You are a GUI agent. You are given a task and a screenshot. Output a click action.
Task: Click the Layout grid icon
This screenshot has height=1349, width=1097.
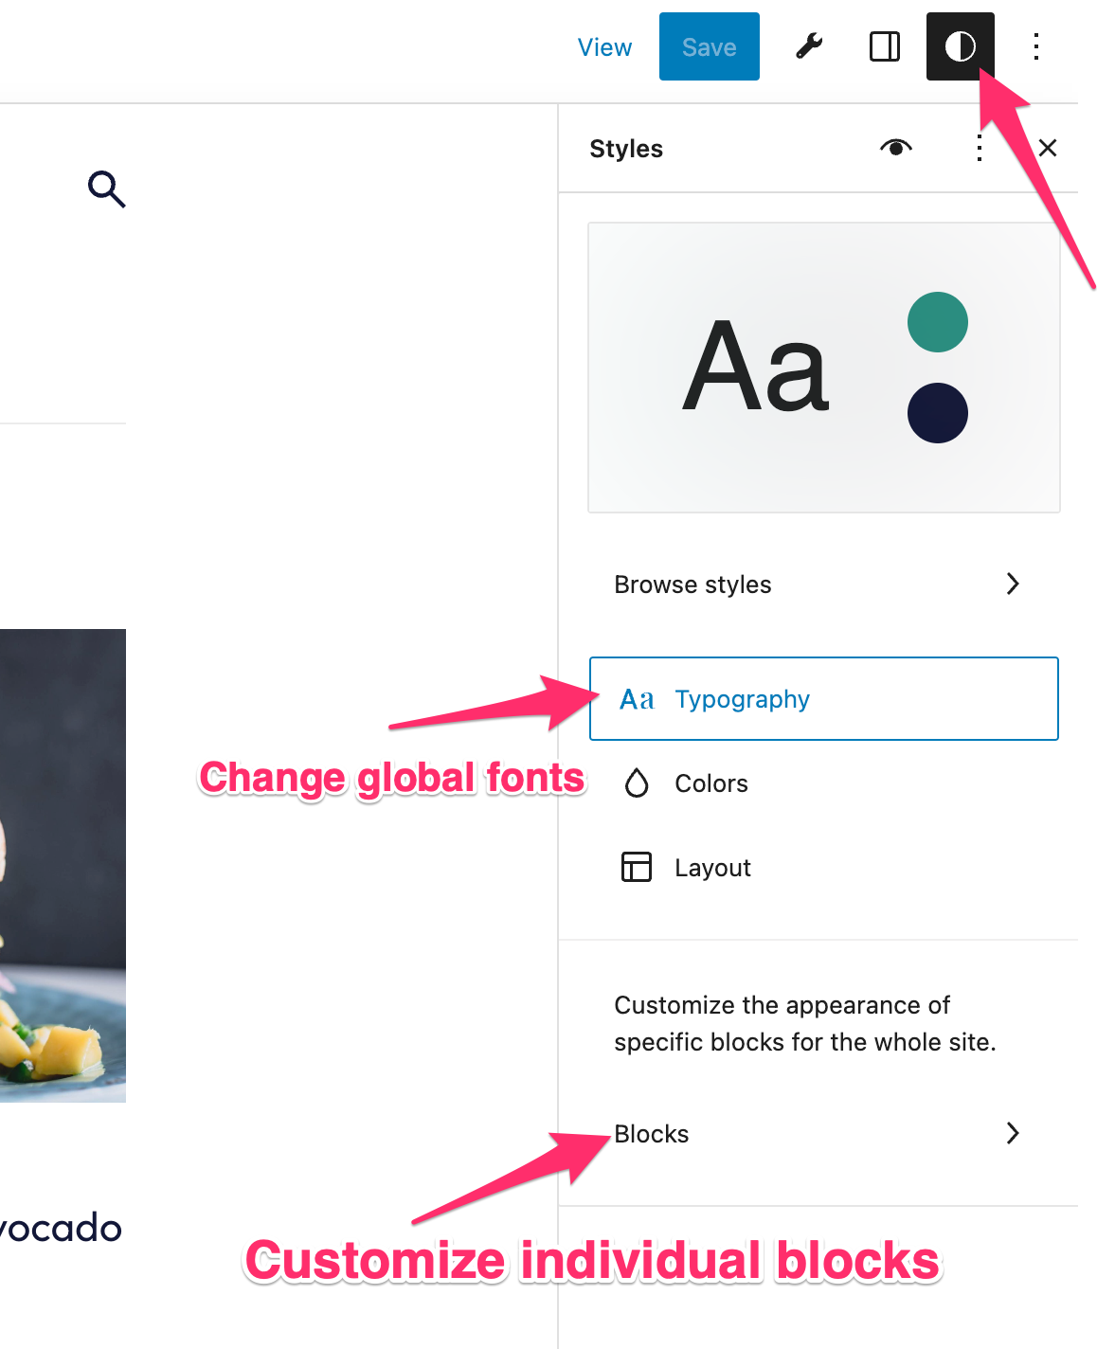pos(637,867)
